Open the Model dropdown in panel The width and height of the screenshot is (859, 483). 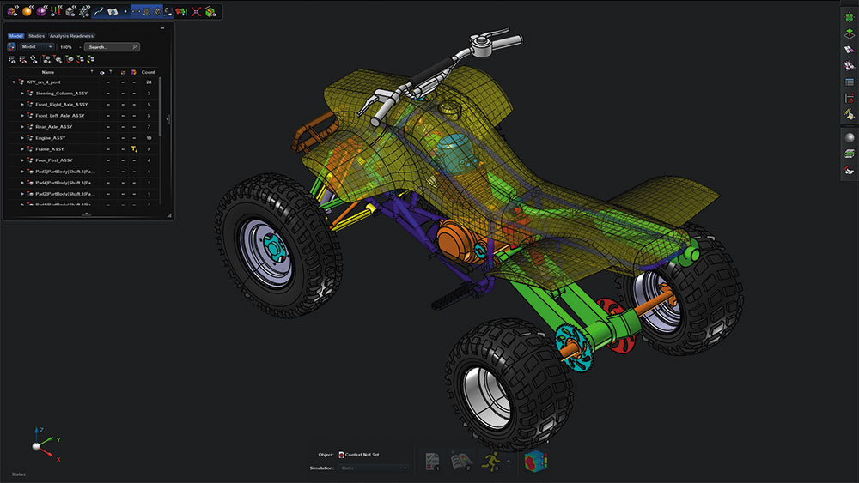point(36,47)
